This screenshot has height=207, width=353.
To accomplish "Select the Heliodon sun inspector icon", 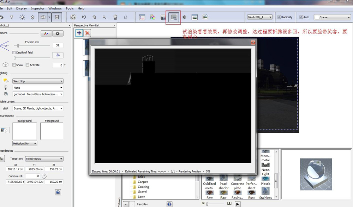I will (x=22, y=17).
